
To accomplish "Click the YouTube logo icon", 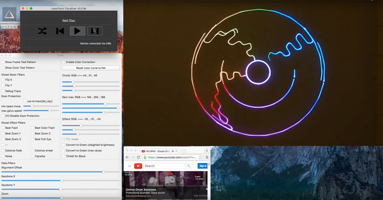I will pos(138,166).
